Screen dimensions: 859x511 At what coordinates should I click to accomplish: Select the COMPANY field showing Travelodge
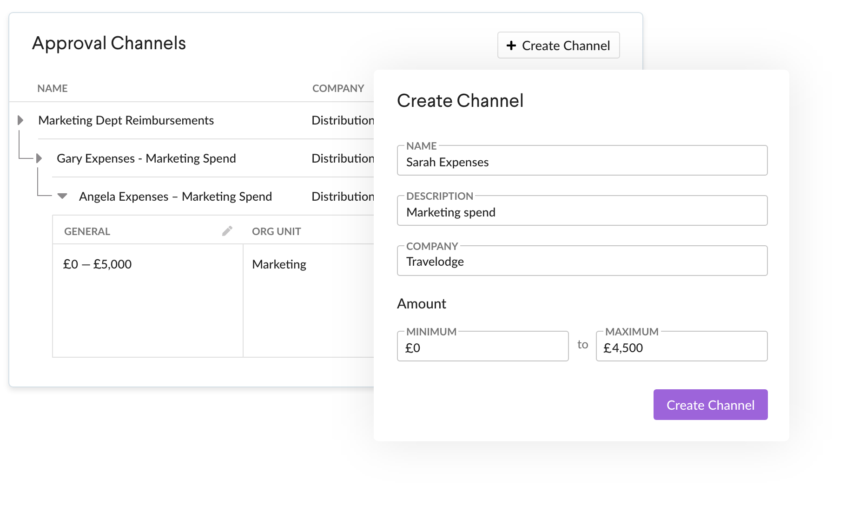(582, 262)
